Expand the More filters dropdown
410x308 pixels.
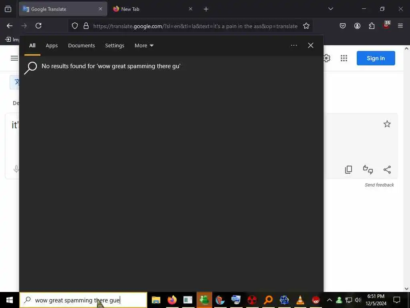point(144,46)
